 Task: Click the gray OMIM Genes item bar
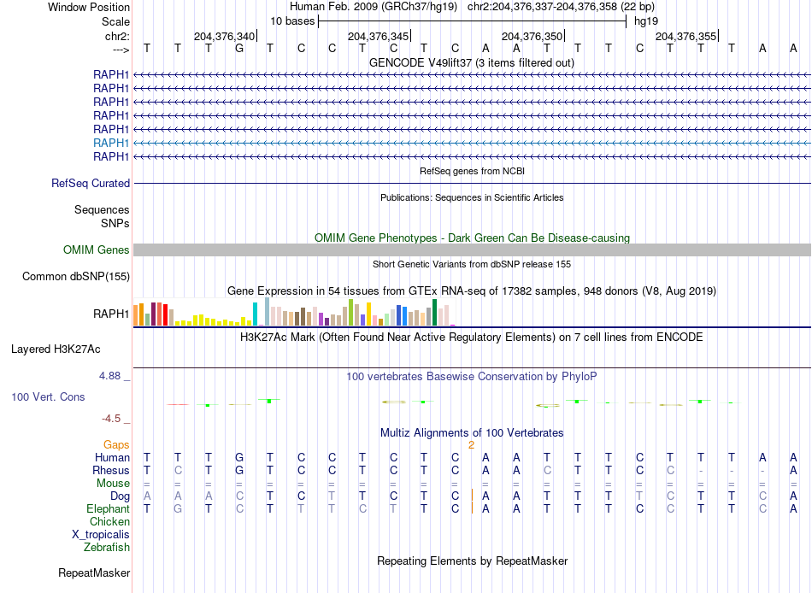point(471,250)
